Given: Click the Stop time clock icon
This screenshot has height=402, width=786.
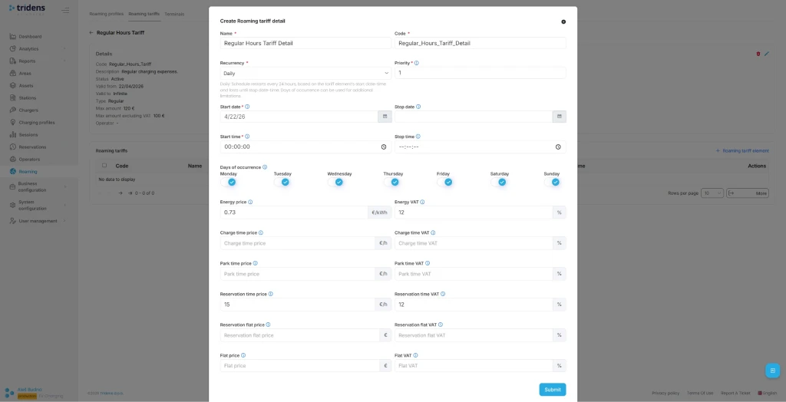Looking at the screenshot, I should [x=558, y=147].
